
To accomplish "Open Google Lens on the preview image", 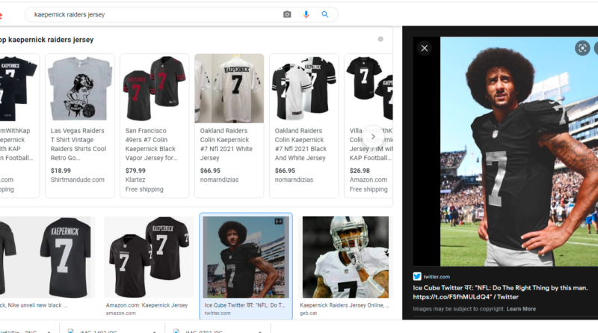I will click(582, 48).
